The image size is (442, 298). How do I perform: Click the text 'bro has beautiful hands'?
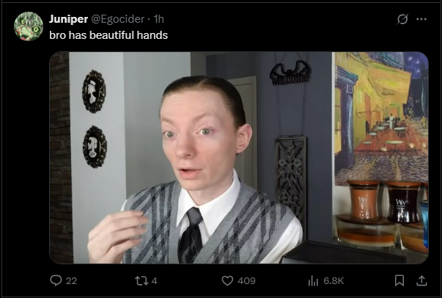108,35
